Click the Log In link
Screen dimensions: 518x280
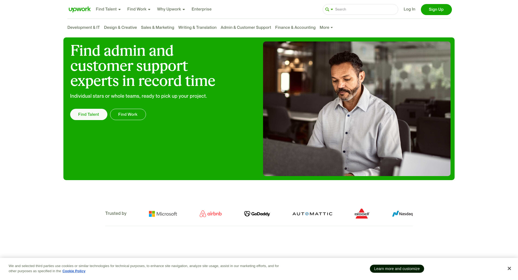pyautogui.click(x=409, y=9)
